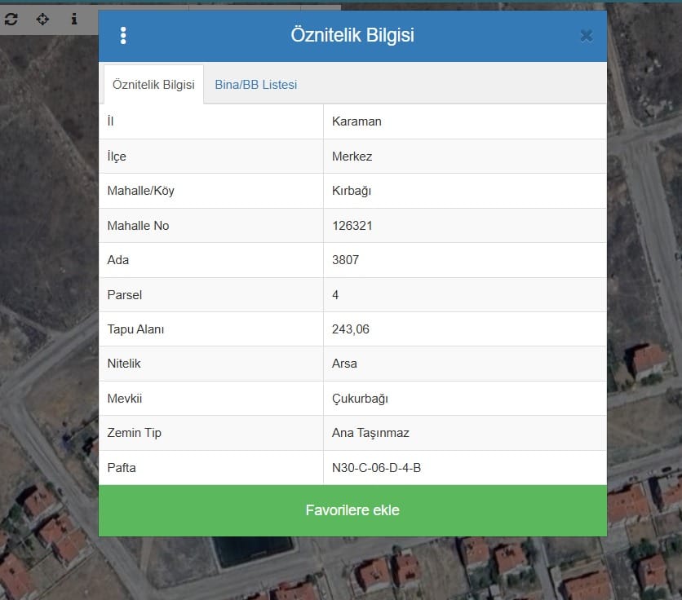Click the Pafta row label
The width and height of the screenshot is (682, 600).
coord(122,468)
